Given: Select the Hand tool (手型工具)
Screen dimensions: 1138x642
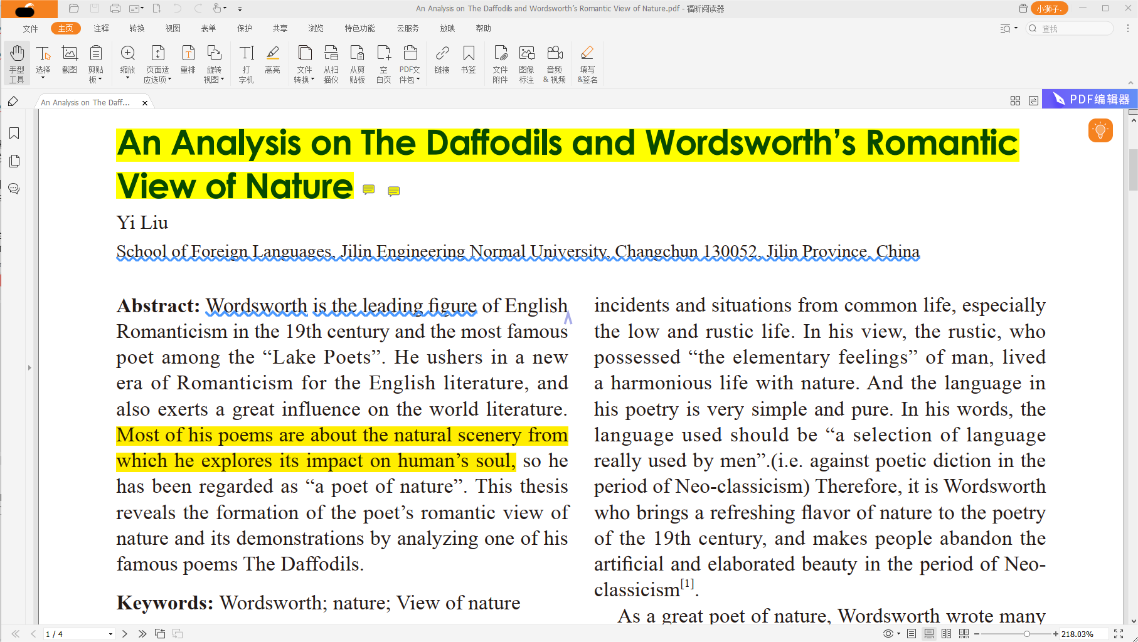Looking at the screenshot, I should coord(17,63).
